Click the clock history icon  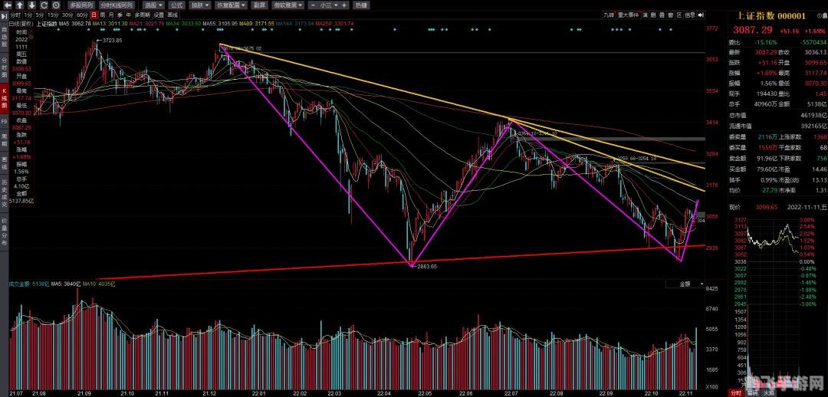coord(54,5)
